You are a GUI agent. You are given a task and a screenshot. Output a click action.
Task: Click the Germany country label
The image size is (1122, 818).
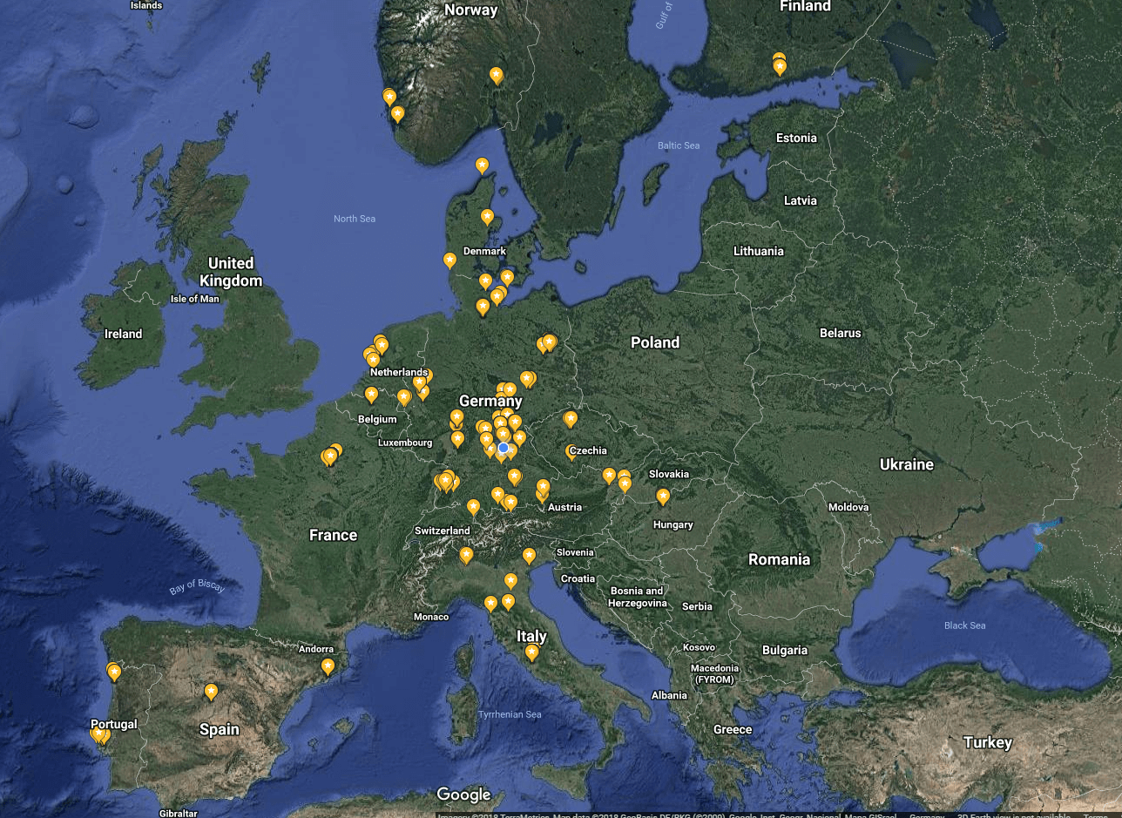(490, 401)
